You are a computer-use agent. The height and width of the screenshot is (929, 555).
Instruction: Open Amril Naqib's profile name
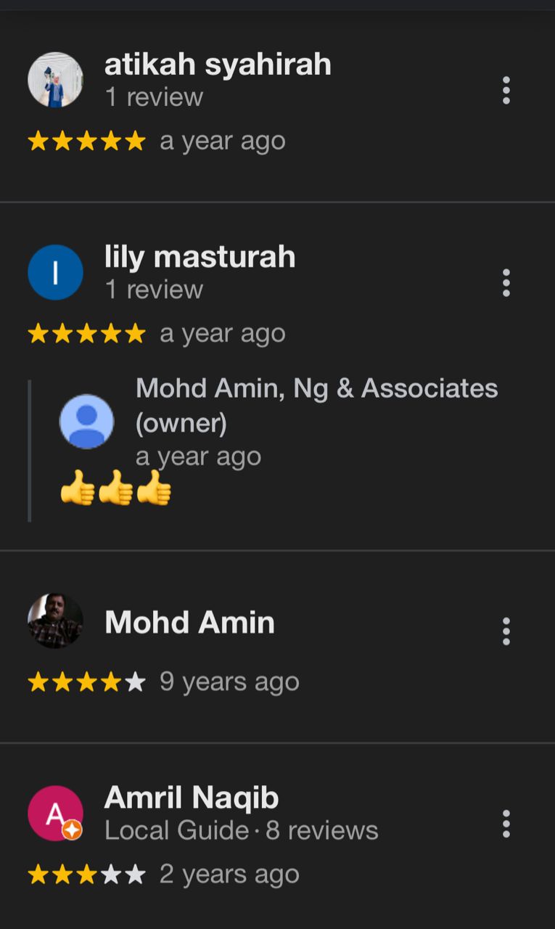pyautogui.click(x=192, y=798)
